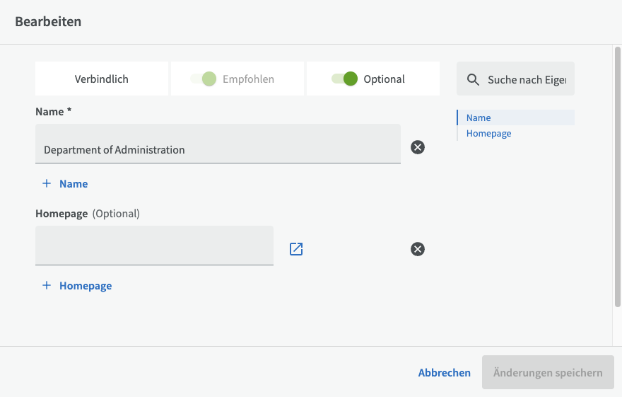Jump to Homepage in the side navigation
This screenshot has width=622, height=397.
[488, 134]
